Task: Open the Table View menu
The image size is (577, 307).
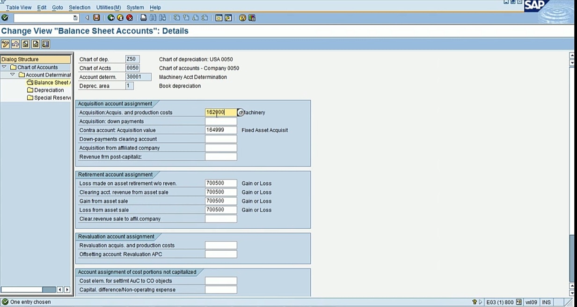Action: pyautogui.click(x=19, y=7)
